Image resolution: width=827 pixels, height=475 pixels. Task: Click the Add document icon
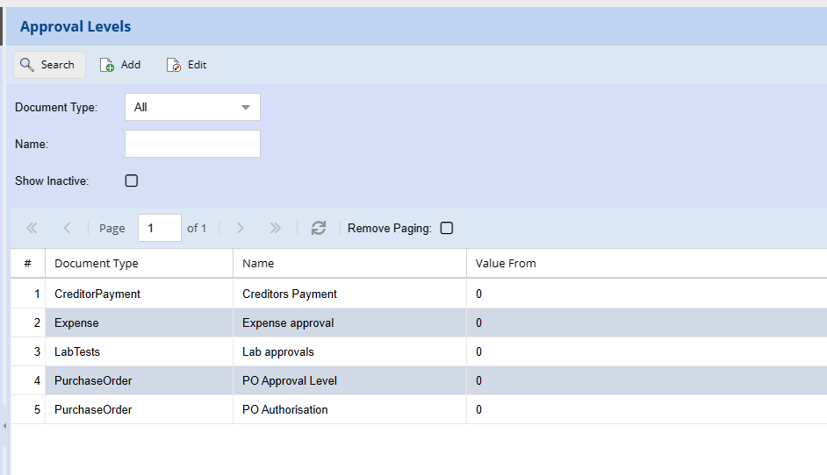pyautogui.click(x=107, y=65)
